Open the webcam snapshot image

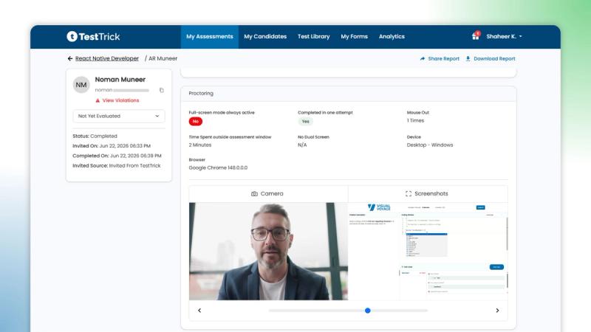coord(268,251)
